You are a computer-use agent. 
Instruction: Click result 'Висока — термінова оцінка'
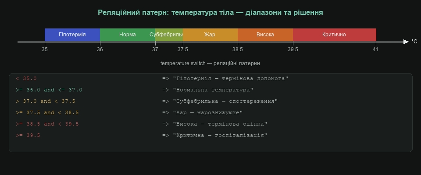(x=220, y=124)
